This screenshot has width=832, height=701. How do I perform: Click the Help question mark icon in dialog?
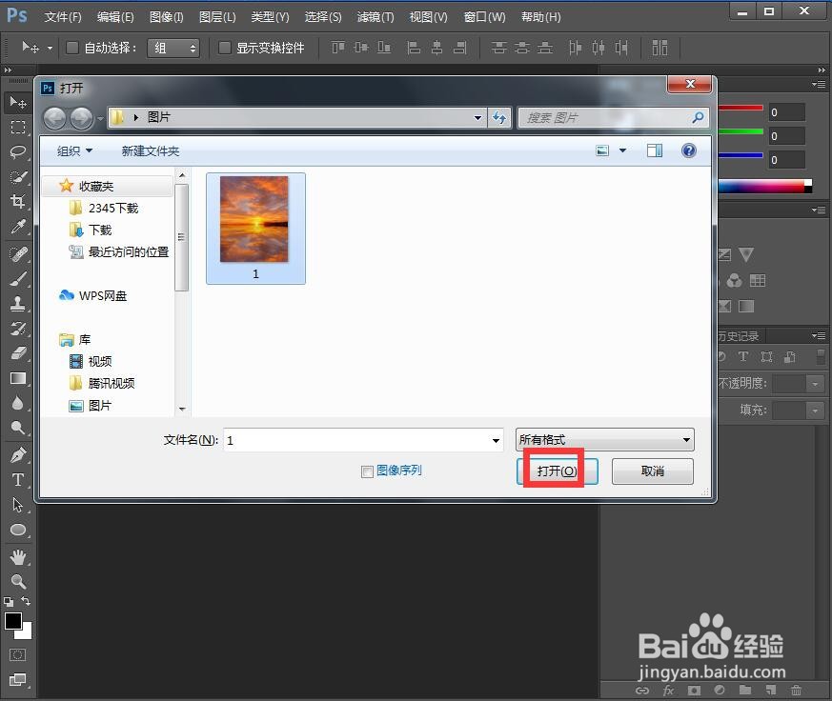click(688, 150)
